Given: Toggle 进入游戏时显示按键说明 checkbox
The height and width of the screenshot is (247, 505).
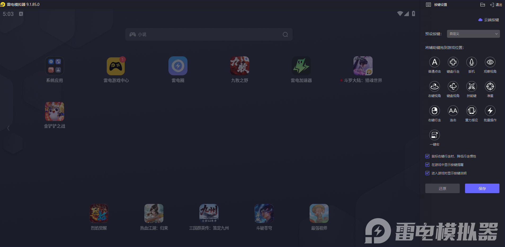Looking at the screenshot, I should [x=427, y=173].
